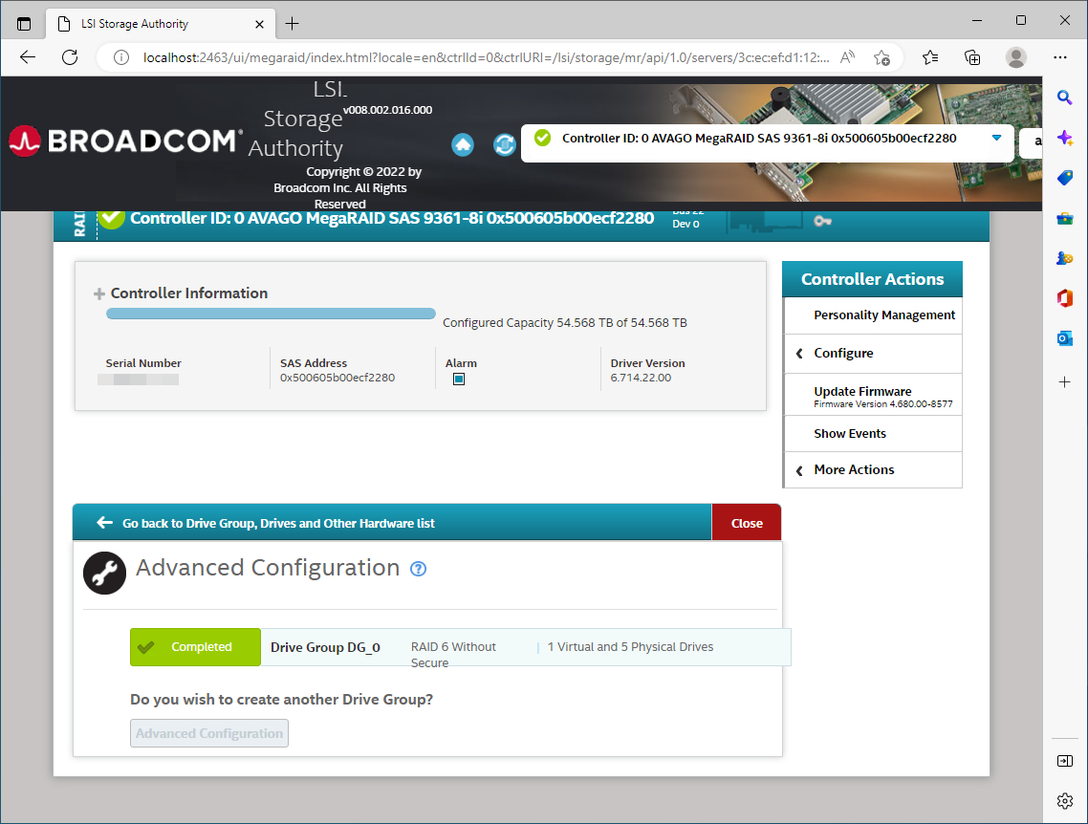This screenshot has height=824, width=1088.
Task: Open Shopping tag icon in sidebar
Action: click(x=1064, y=178)
